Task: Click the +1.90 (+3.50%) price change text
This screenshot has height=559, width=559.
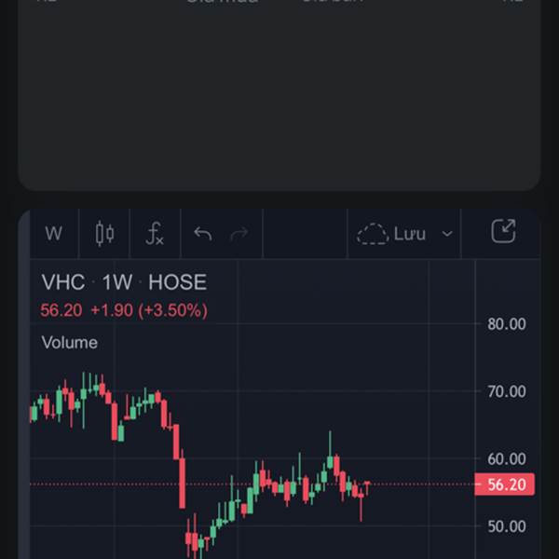Action: (x=149, y=310)
